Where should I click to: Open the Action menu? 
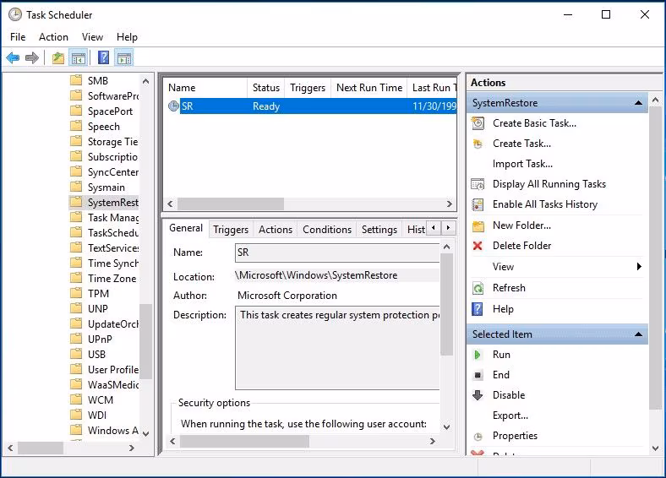pyautogui.click(x=53, y=37)
